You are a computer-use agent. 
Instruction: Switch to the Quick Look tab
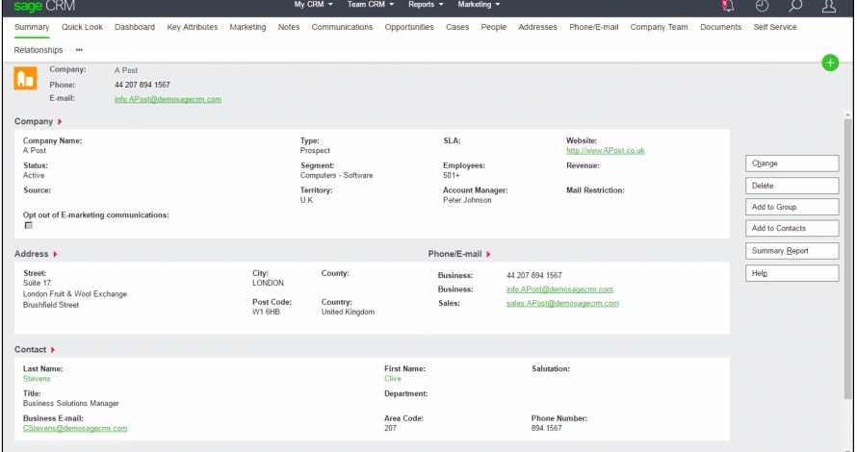[82, 27]
